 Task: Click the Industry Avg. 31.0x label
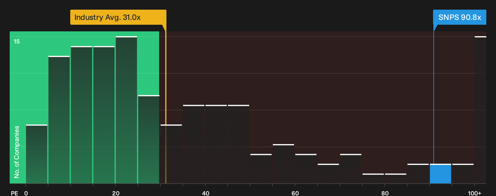coord(118,17)
